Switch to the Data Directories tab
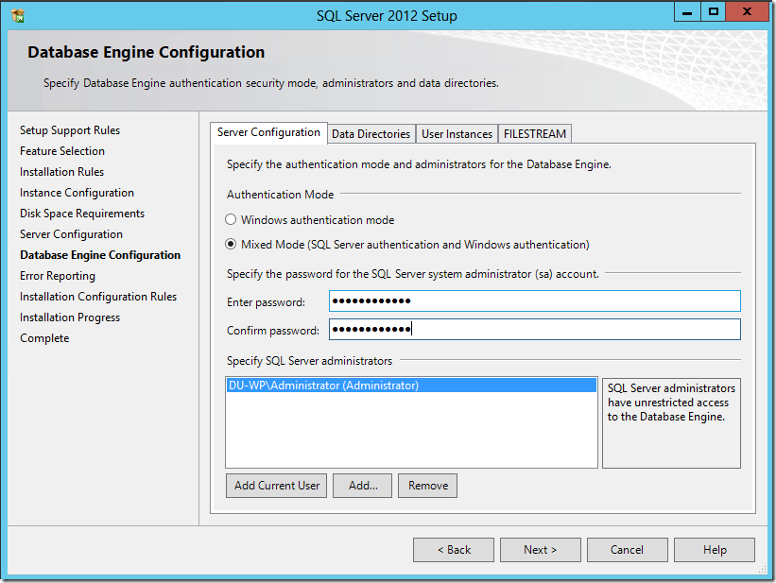This screenshot has height=583, width=776. [371, 134]
